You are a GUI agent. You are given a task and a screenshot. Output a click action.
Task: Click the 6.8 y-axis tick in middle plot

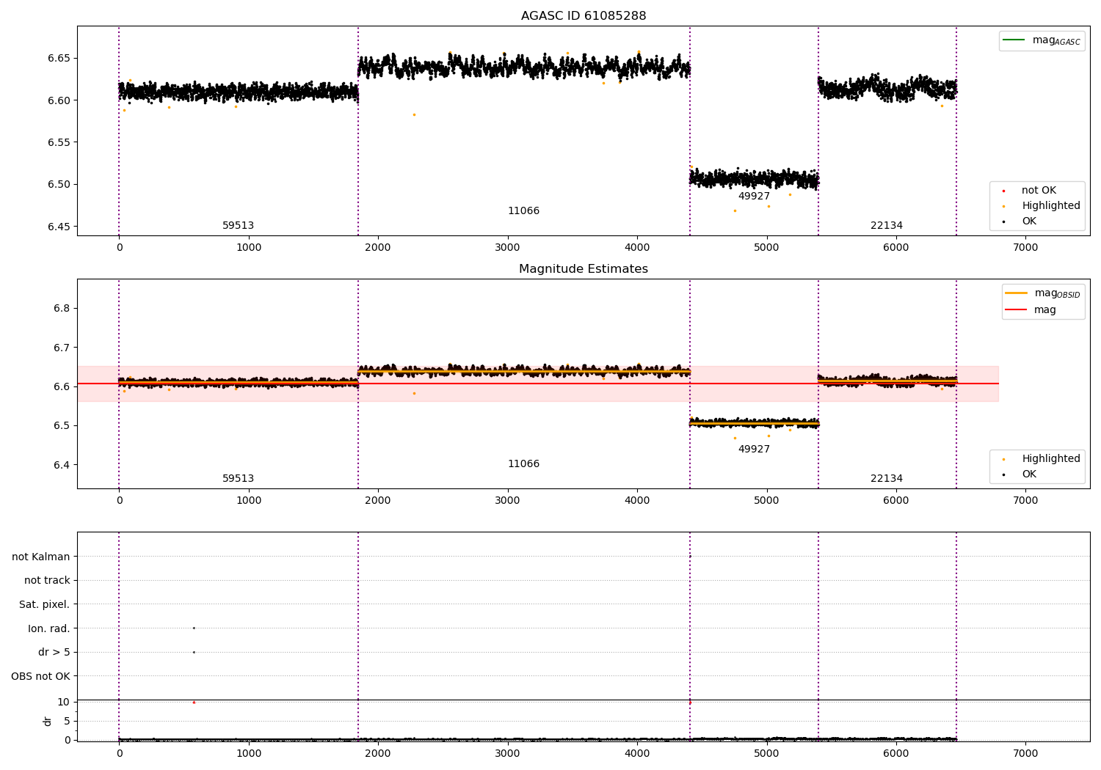(x=62, y=309)
